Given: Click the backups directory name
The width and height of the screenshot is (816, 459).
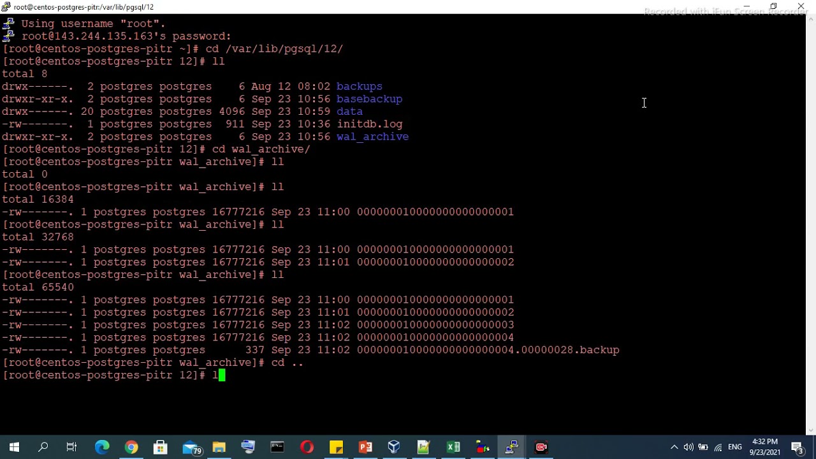Looking at the screenshot, I should (x=360, y=86).
